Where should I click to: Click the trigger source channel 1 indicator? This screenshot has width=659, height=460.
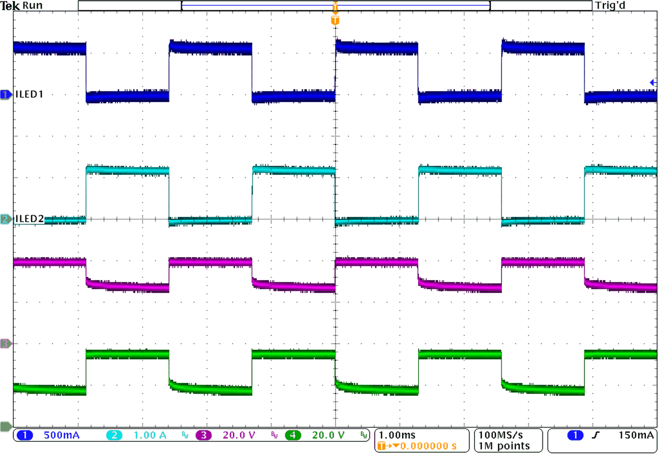pos(574,435)
